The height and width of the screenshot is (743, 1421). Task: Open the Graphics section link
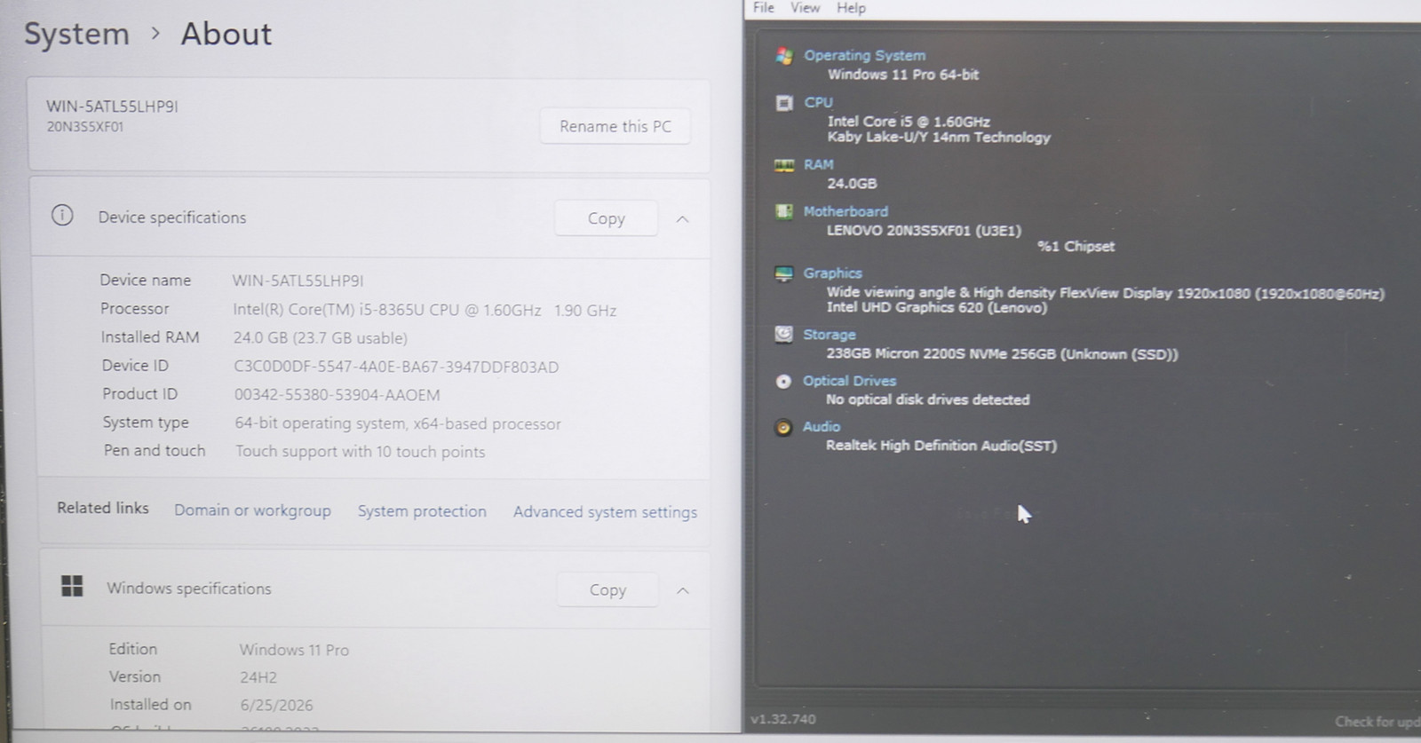(832, 273)
